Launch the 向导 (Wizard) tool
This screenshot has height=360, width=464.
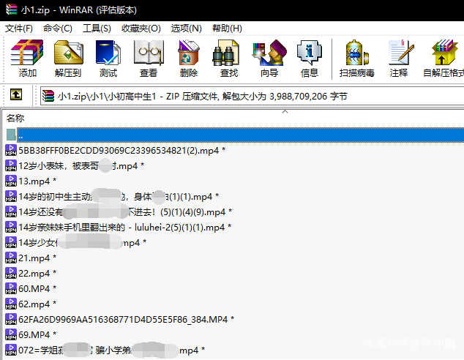(x=269, y=59)
